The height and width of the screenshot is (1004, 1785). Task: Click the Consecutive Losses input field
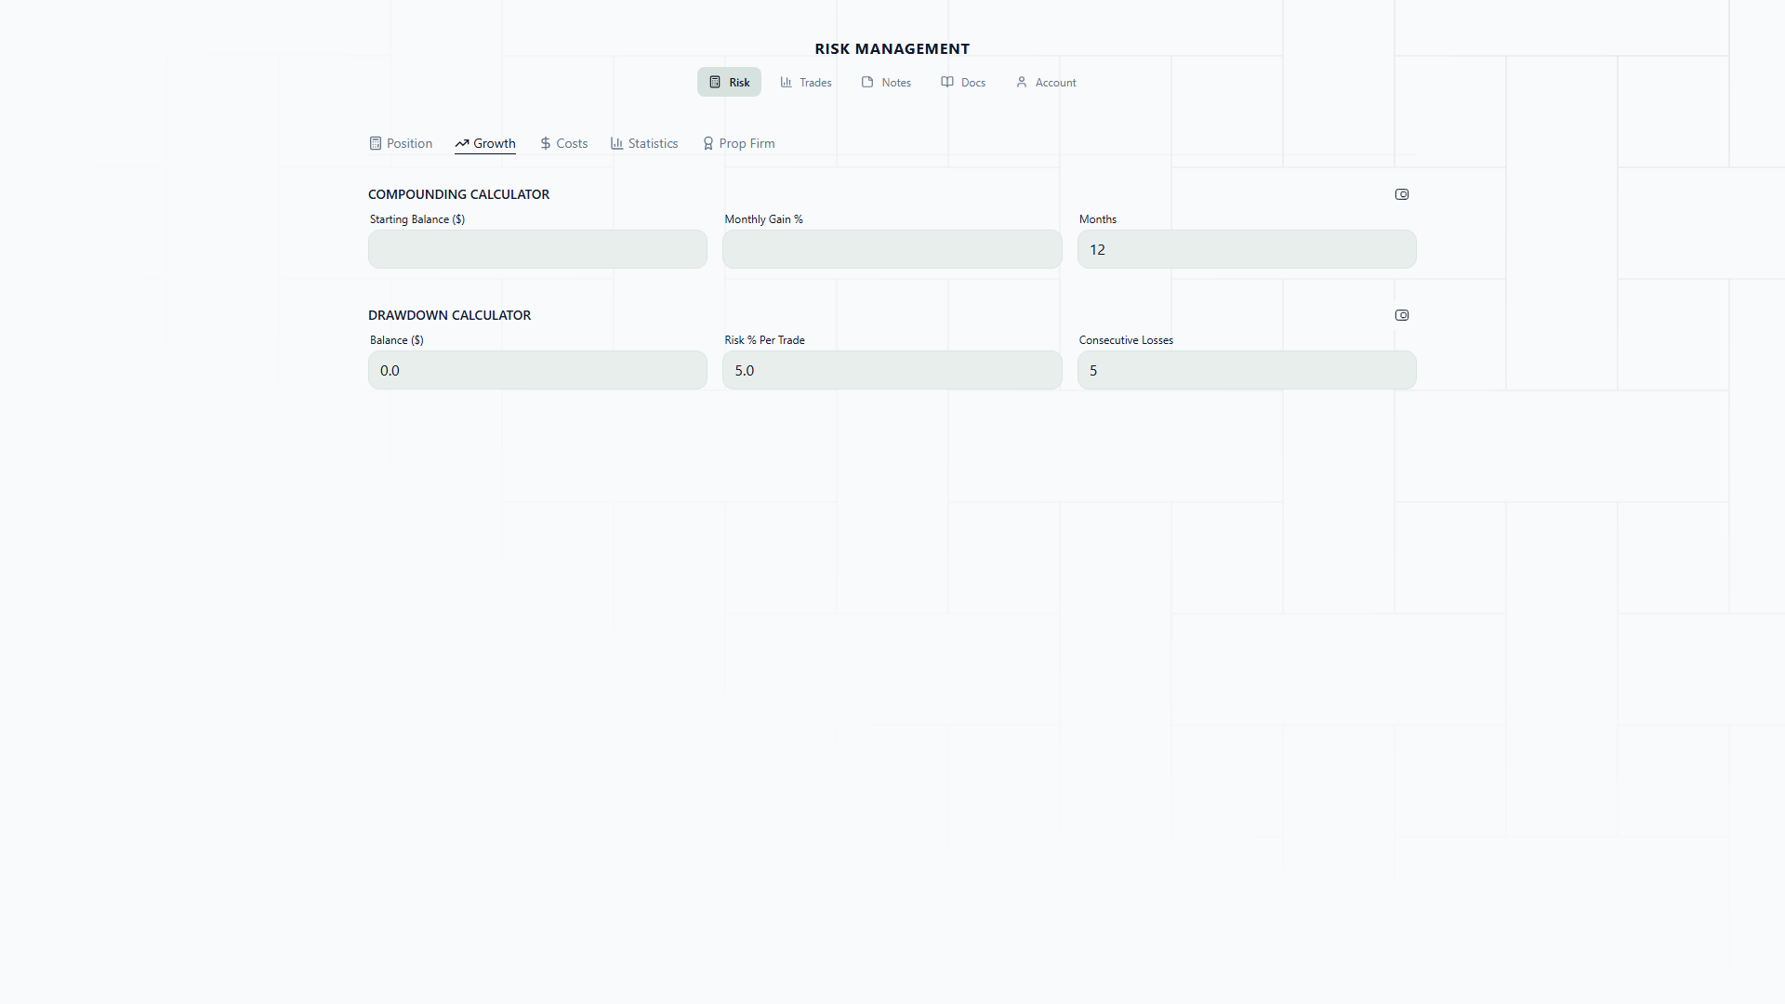(x=1246, y=371)
